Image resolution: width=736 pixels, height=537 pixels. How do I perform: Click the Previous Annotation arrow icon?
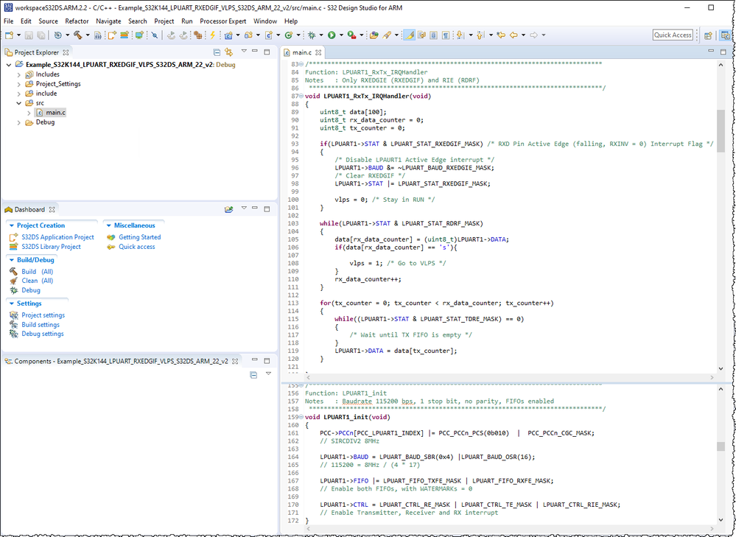(x=480, y=35)
